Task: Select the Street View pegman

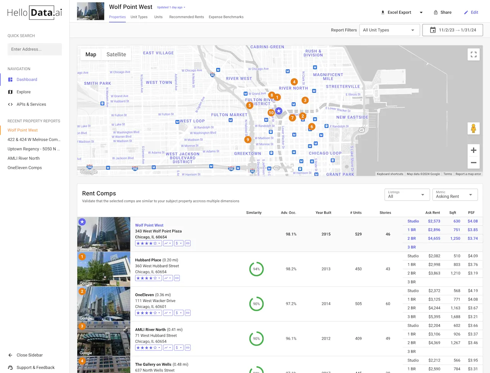Action: [x=474, y=128]
